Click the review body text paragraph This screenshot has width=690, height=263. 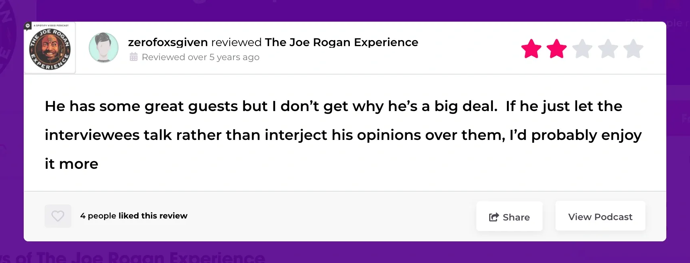click(333, 135)
